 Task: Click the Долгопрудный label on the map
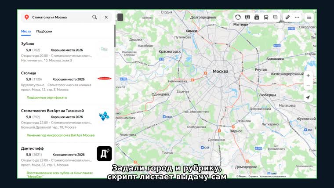click(x=203, y=18)
